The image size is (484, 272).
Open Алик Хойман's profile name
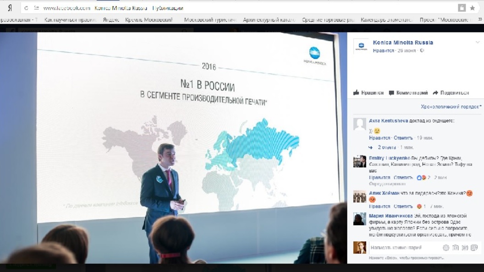point(384,193)
